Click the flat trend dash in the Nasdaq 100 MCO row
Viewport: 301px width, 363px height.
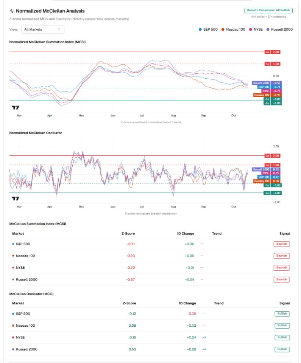pyautogui.click(x=204, y=326)
